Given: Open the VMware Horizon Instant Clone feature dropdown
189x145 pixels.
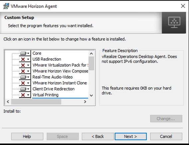Looking at the screenshot, I should 25,83.
